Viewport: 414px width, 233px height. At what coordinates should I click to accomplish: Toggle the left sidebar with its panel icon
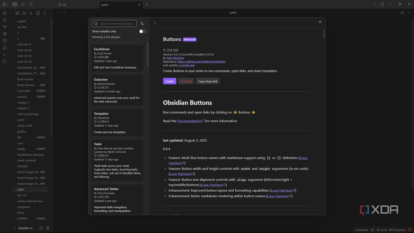pyautogui.click(x=5, y=4)
